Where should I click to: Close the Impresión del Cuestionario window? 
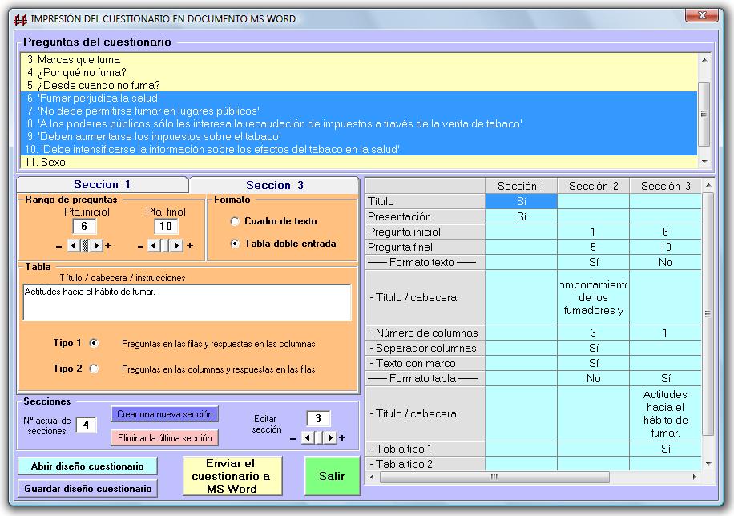click(x=701, y=16)
